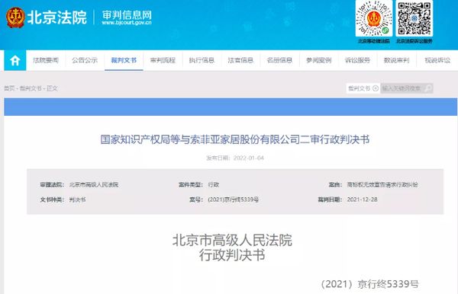Open the 数说审判 menu item
Viewport: 458px width, 294px height.
click(396, 60)
